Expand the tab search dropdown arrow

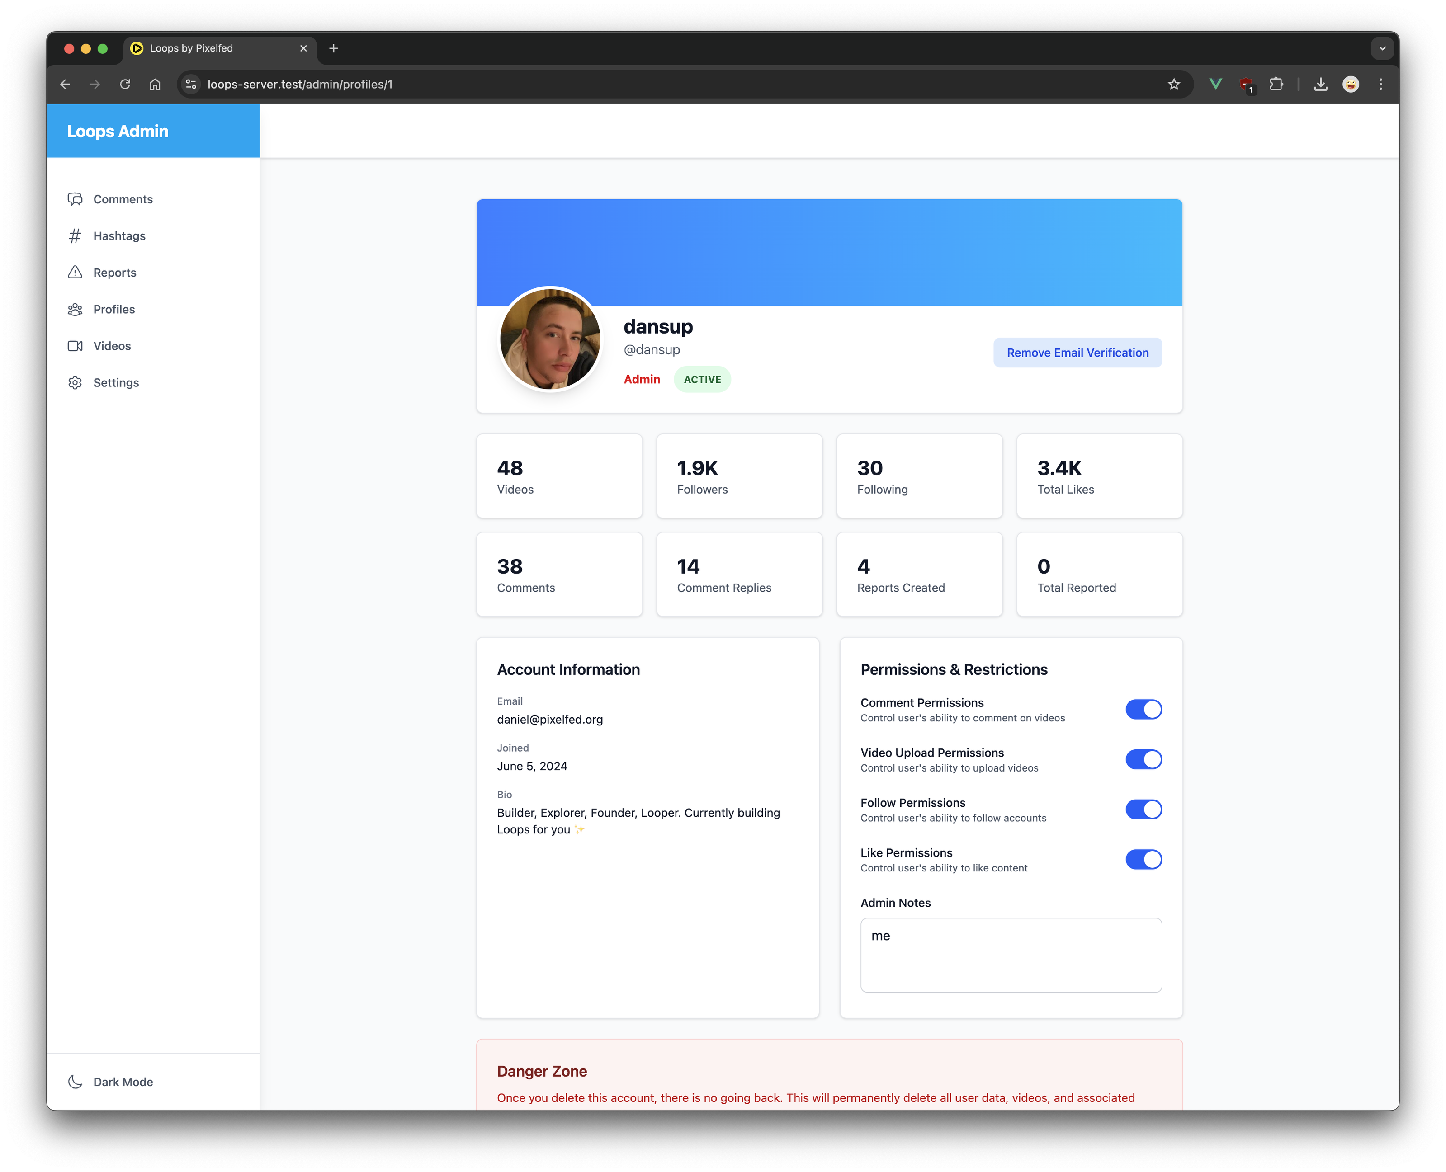point(1382,48)
